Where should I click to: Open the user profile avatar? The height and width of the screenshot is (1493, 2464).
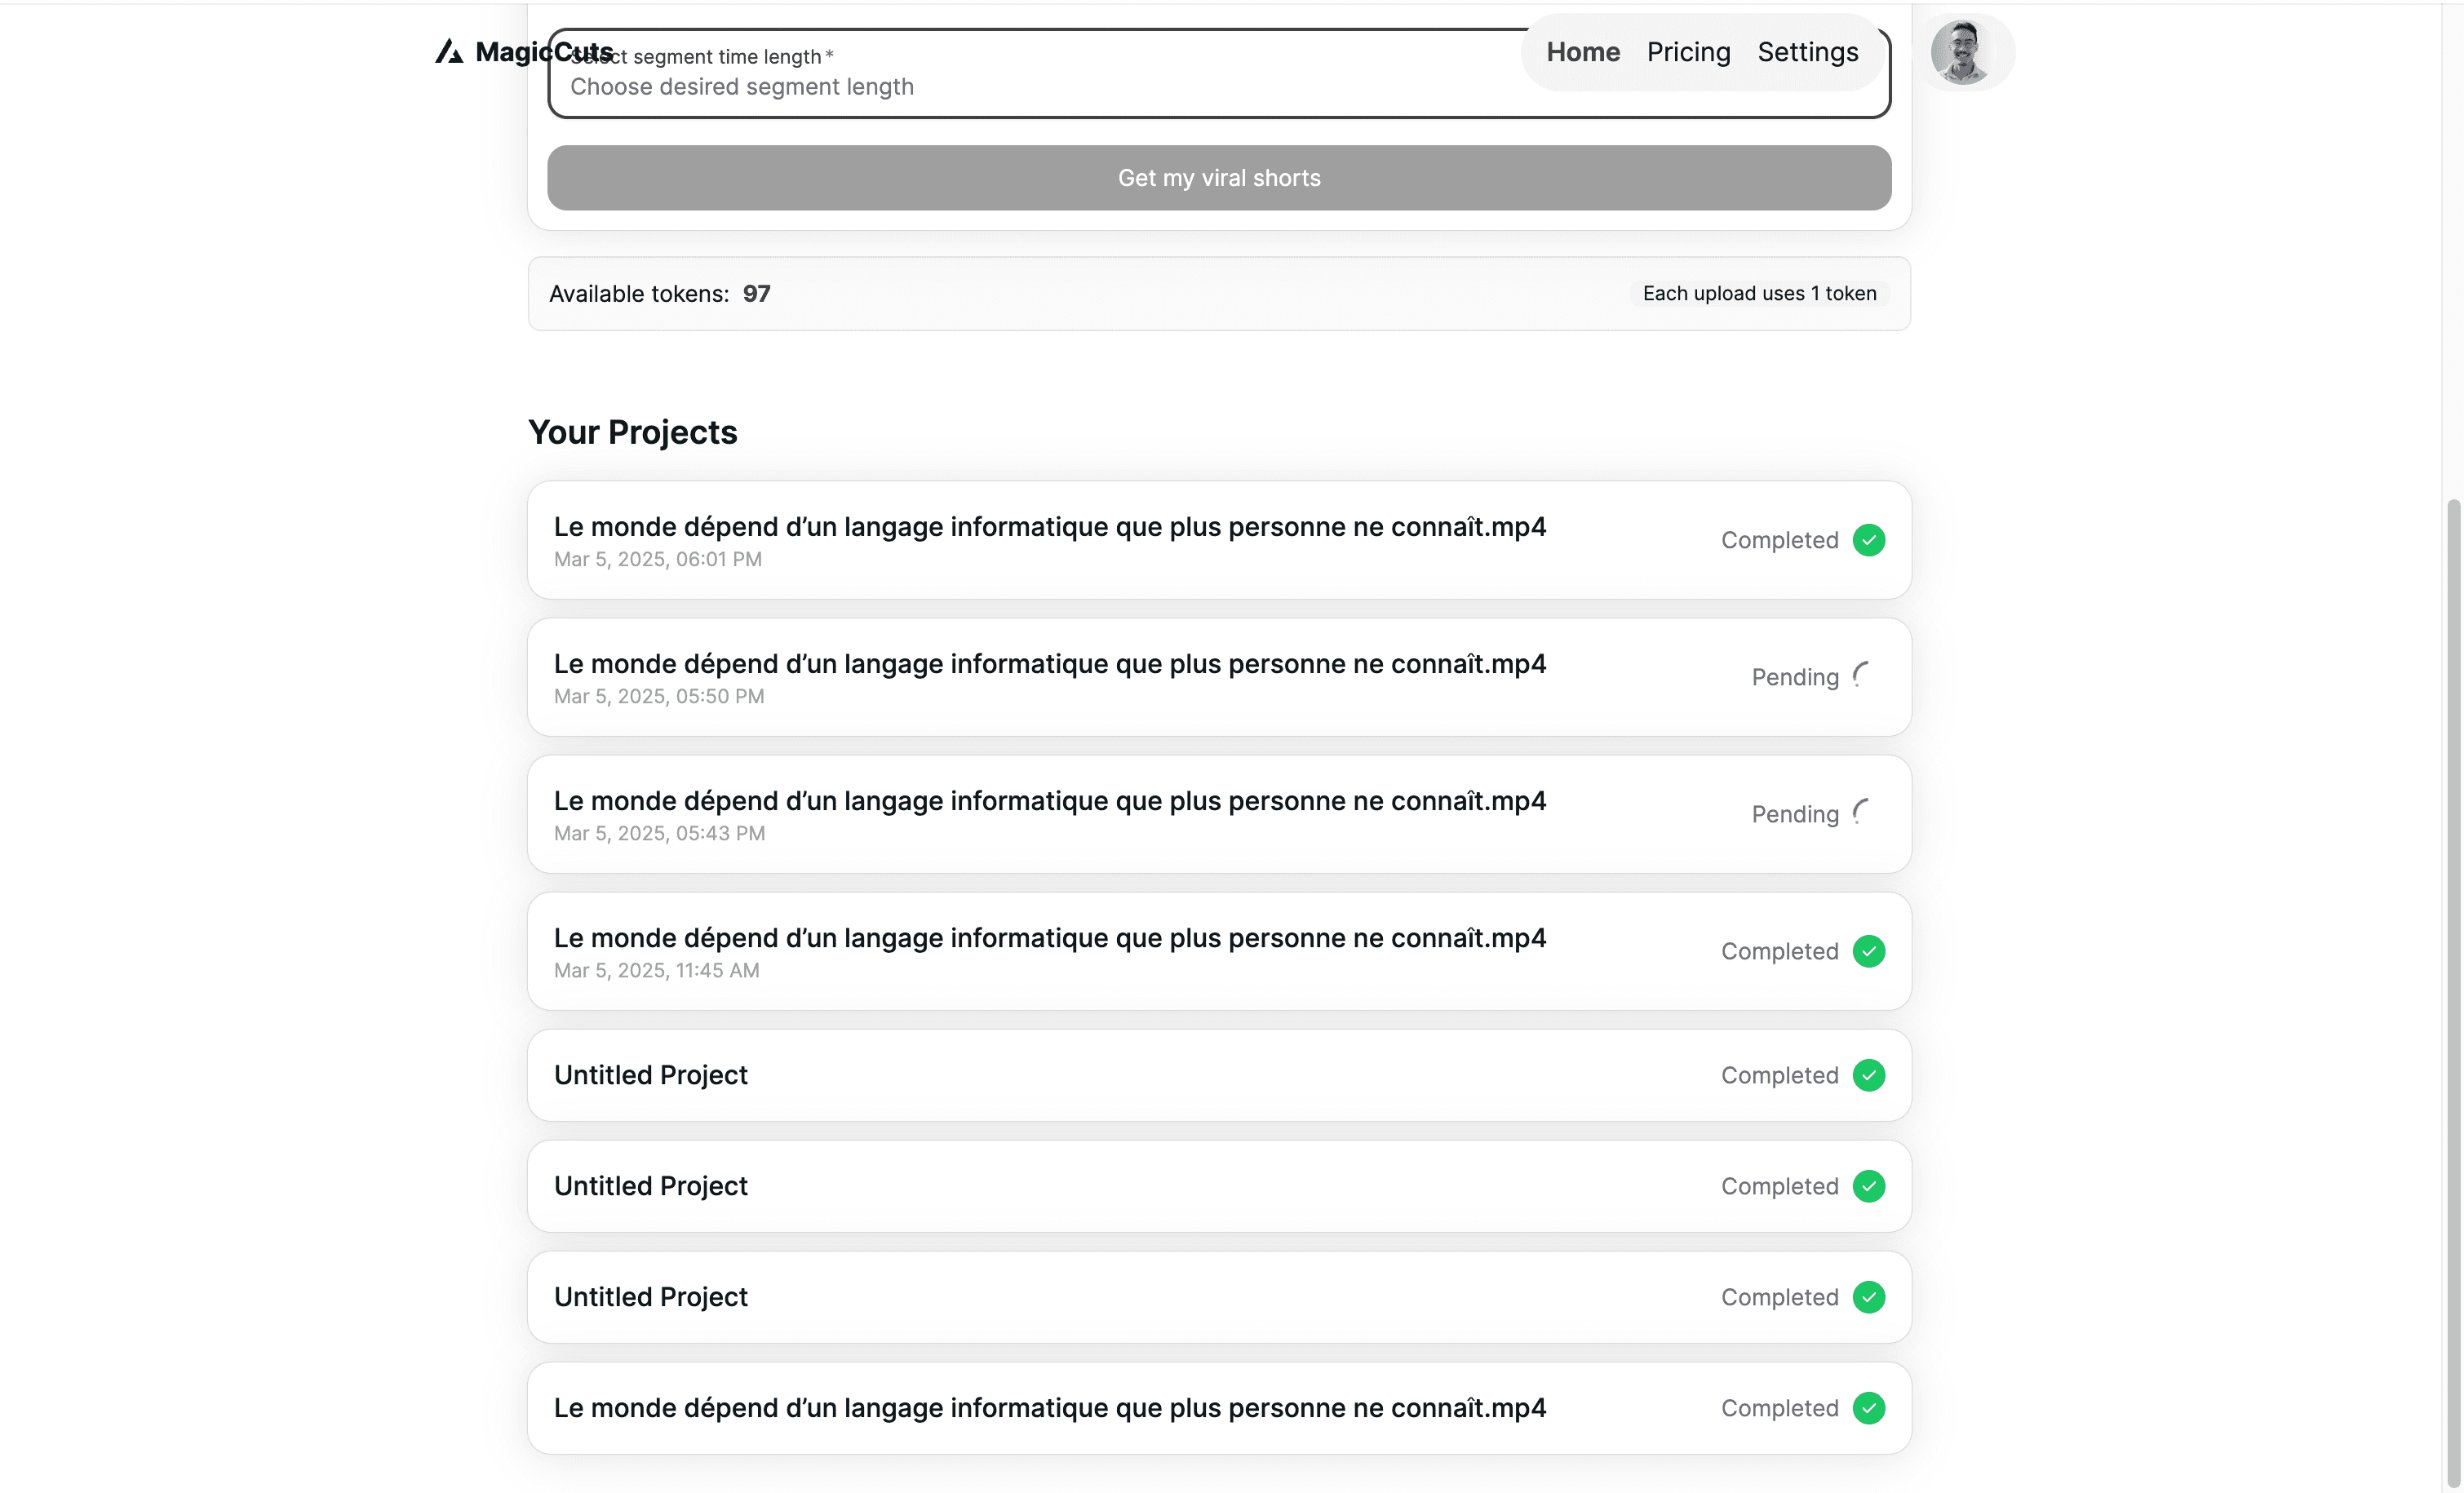1962,52
